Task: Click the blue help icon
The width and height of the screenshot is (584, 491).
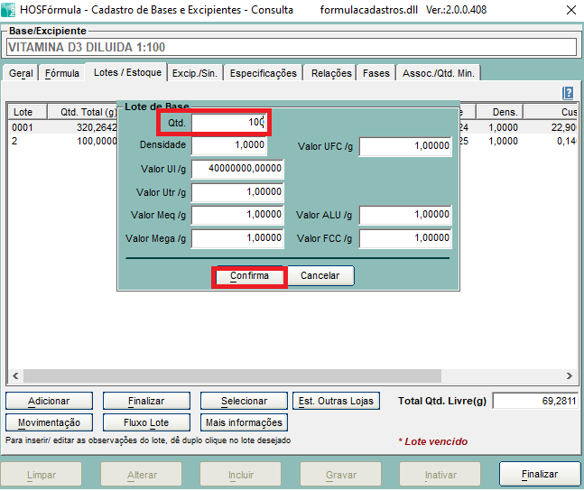Action: [x=568, y=93]
